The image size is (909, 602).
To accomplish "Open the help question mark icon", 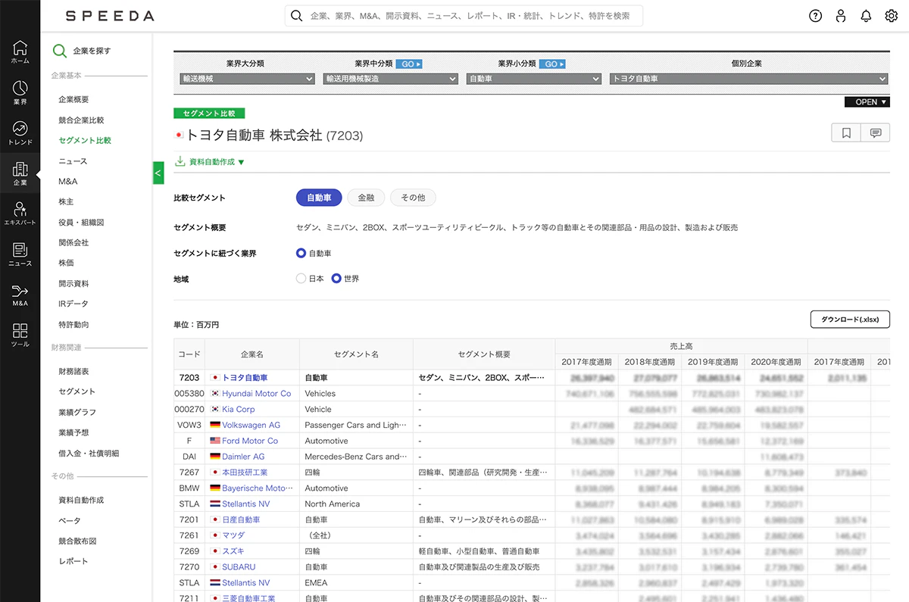I will coord(815,16).
